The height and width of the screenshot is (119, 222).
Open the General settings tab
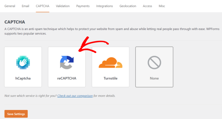[x=10, y=6]
